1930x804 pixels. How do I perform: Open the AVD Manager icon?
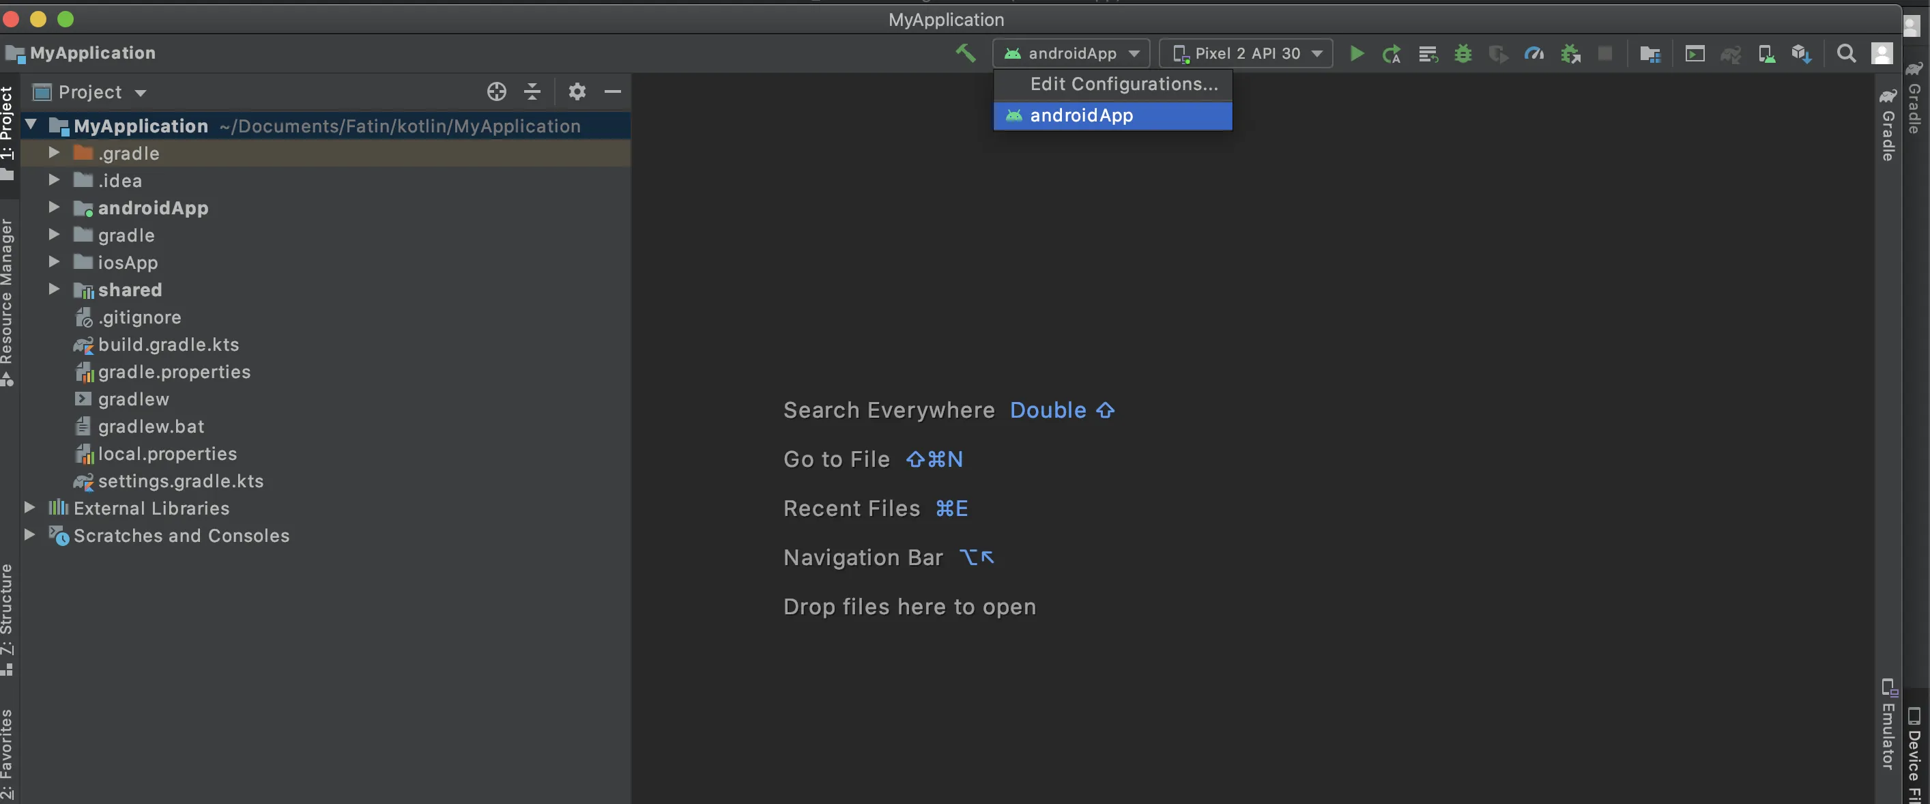(x=1766, y=53)
